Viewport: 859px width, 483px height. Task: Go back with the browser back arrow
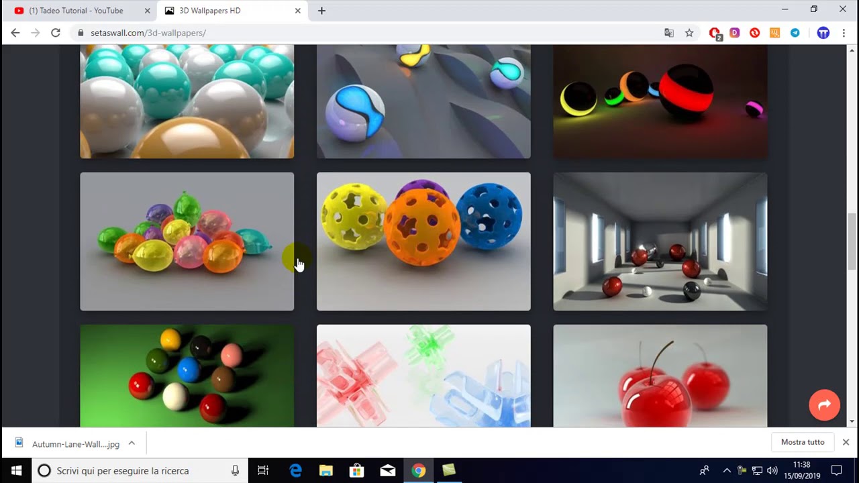(x=15, y=33)
